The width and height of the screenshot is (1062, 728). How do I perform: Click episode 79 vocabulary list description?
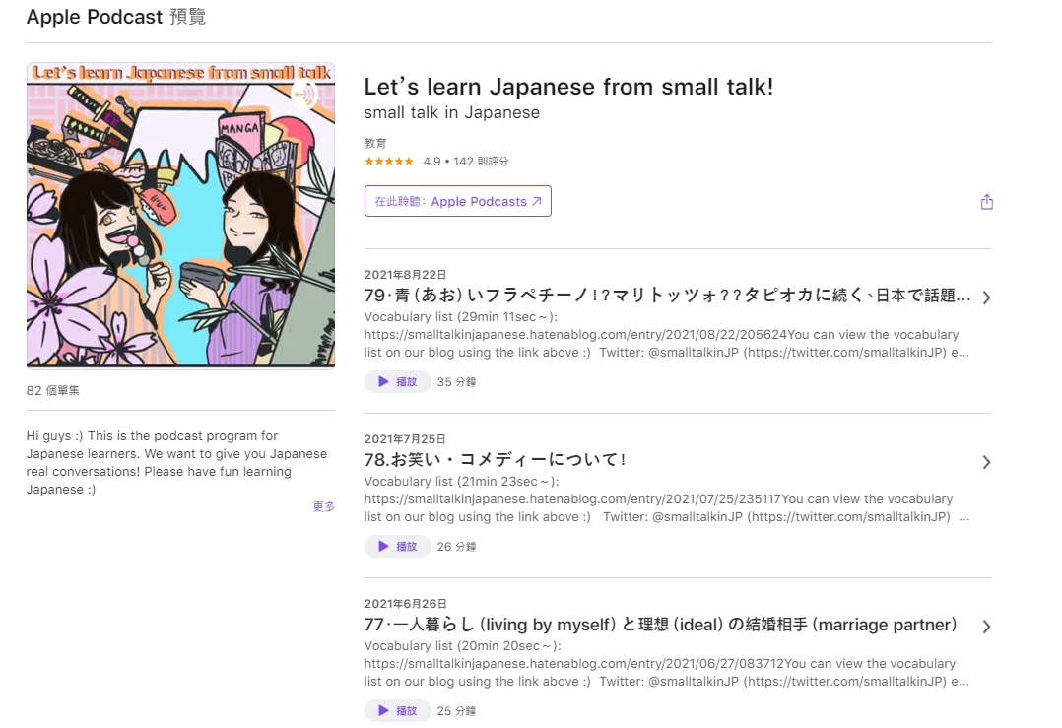(x=667, y=335)
